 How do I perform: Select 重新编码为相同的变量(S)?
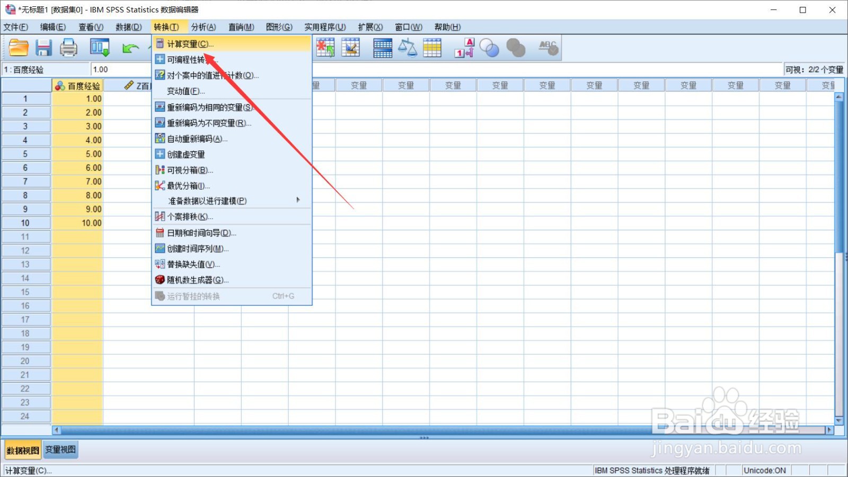[232, 107]
